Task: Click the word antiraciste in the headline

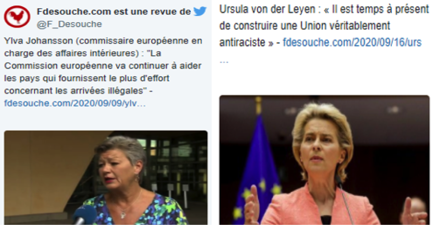Action: (242, 42)
